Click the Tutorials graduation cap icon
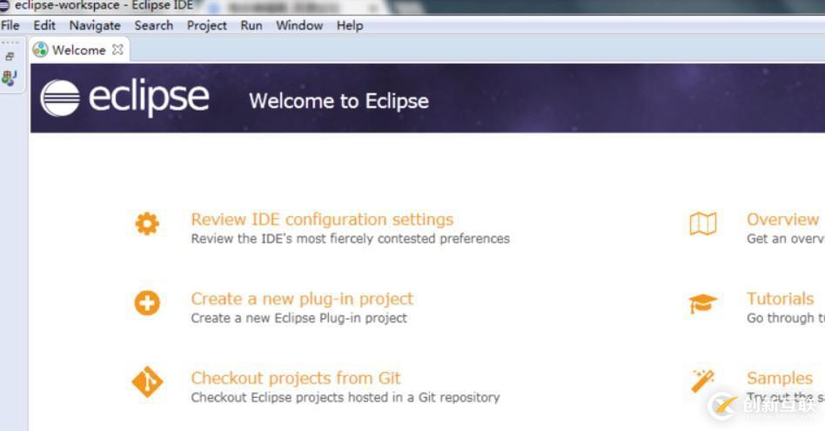Viewport: 825px width, 431px height. (702, 303)
